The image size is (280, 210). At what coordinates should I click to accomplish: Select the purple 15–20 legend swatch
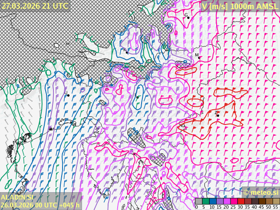click(220, 201)
